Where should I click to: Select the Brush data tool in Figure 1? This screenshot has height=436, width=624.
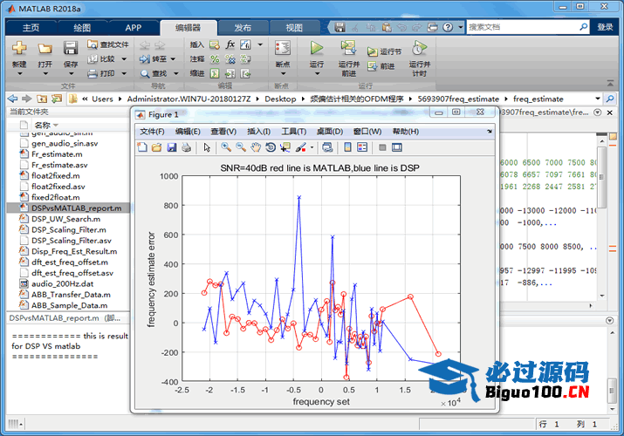pyautogui.click(x=300, y=147)
